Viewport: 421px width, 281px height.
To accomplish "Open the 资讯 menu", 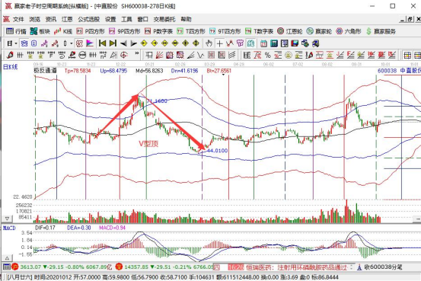I will click(x=51, y=19).
